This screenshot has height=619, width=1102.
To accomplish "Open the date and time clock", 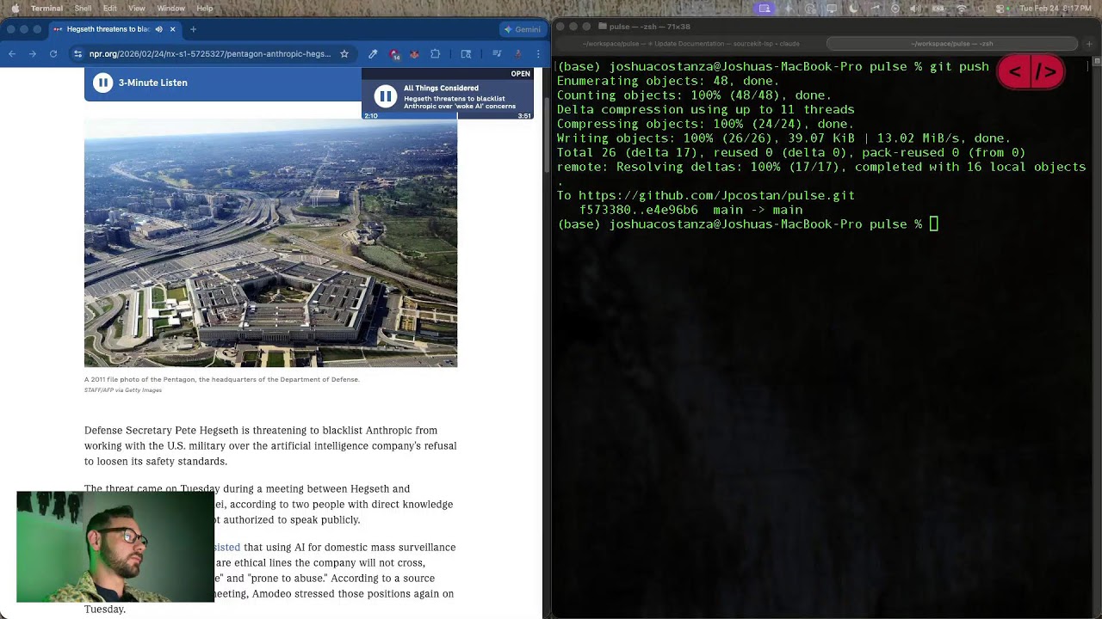I will pyautogui.click(x=1055, y=9).
